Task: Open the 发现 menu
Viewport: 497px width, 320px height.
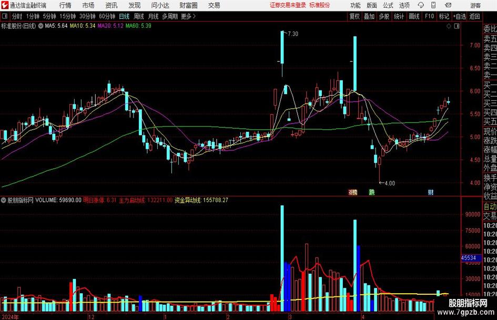Action: [x=135, y=5]
